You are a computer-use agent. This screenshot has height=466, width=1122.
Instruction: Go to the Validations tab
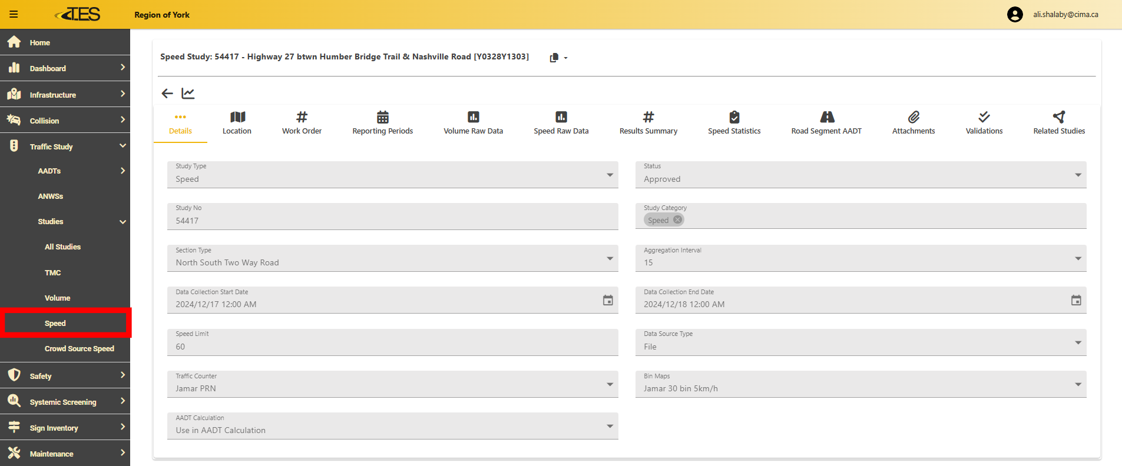point(984,124)
